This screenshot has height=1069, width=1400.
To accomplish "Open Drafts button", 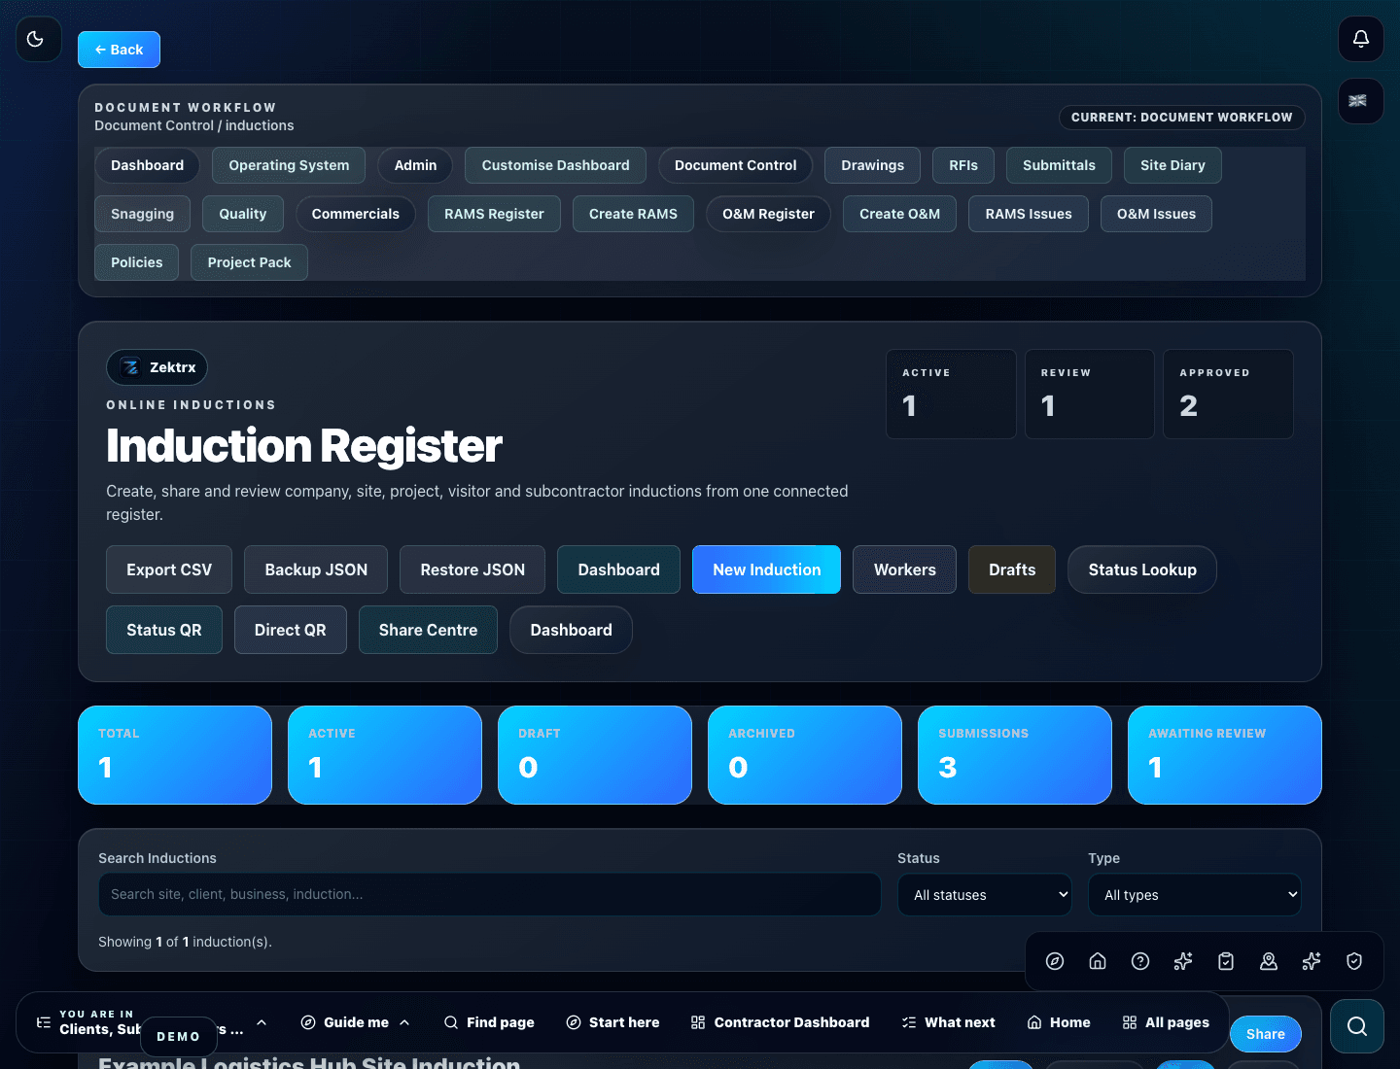I will coord(1012,569).
